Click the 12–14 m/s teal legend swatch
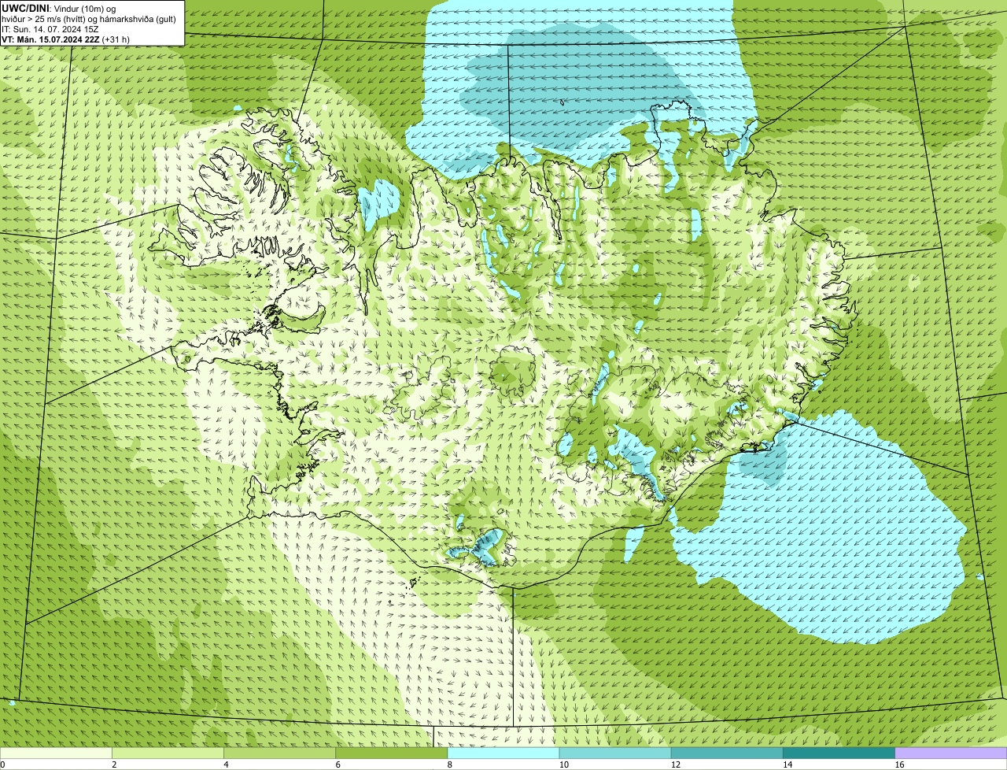 click(727, 753)
